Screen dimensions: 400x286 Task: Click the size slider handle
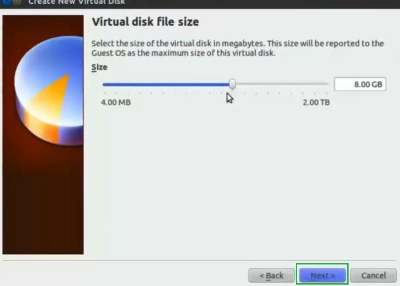(x=232, y=84)
